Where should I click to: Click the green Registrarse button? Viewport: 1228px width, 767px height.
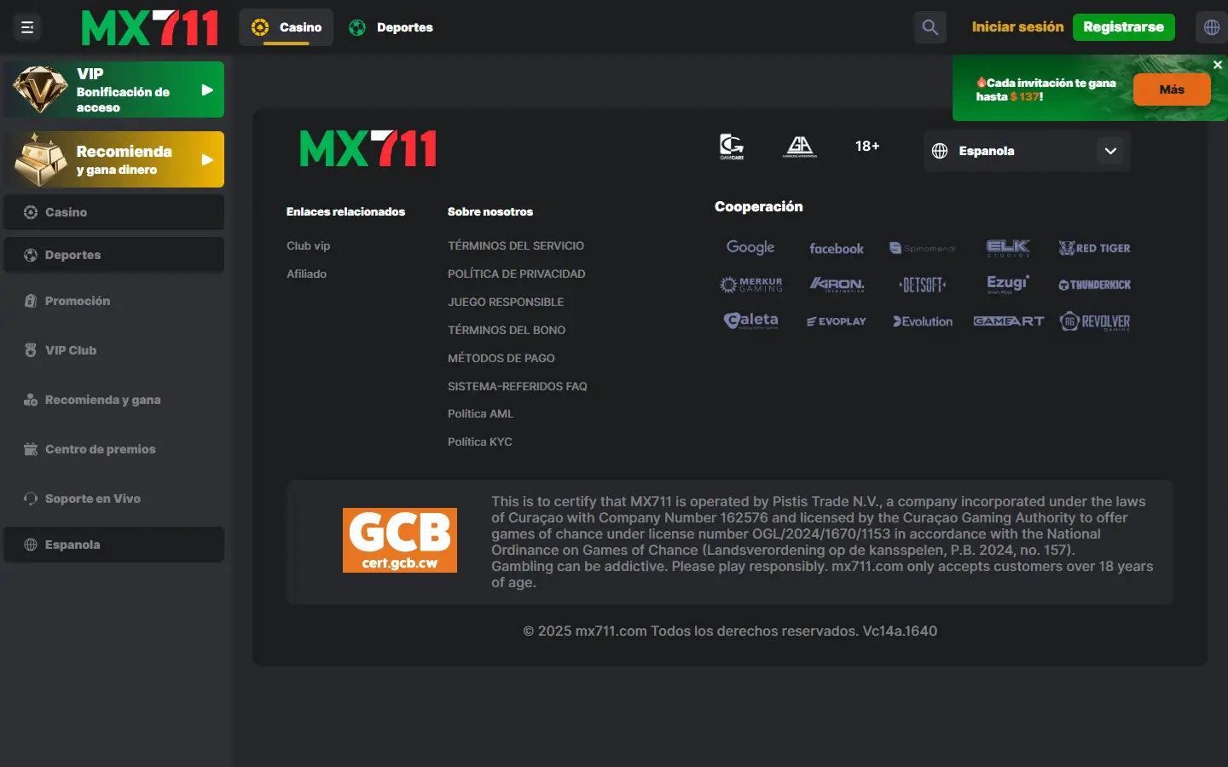pyautogui.click(x=1124, y=27)
